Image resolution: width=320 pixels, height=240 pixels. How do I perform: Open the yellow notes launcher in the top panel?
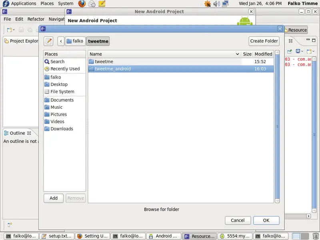(102, 4)
